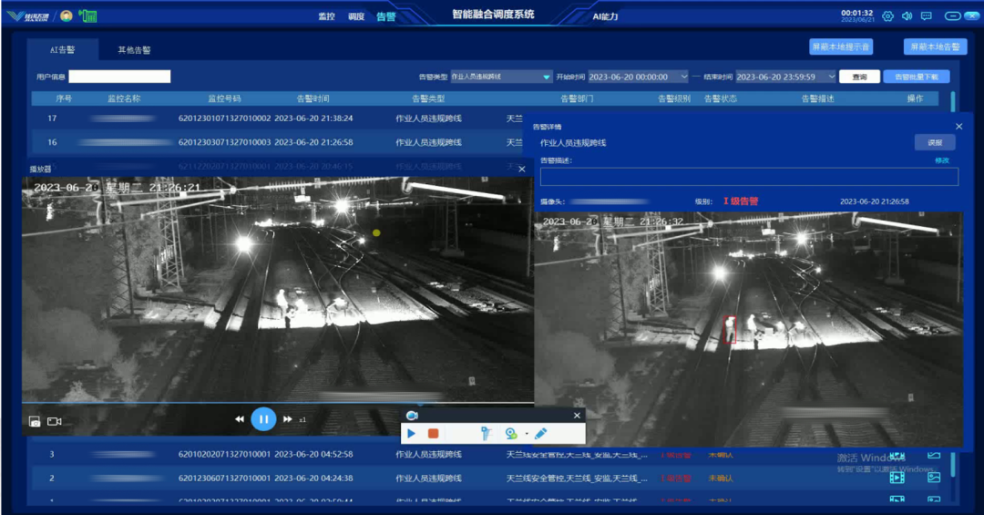Switch to the 其他告警 tab
The height and width of the screenshot is (515, 984).
(134, 50)
